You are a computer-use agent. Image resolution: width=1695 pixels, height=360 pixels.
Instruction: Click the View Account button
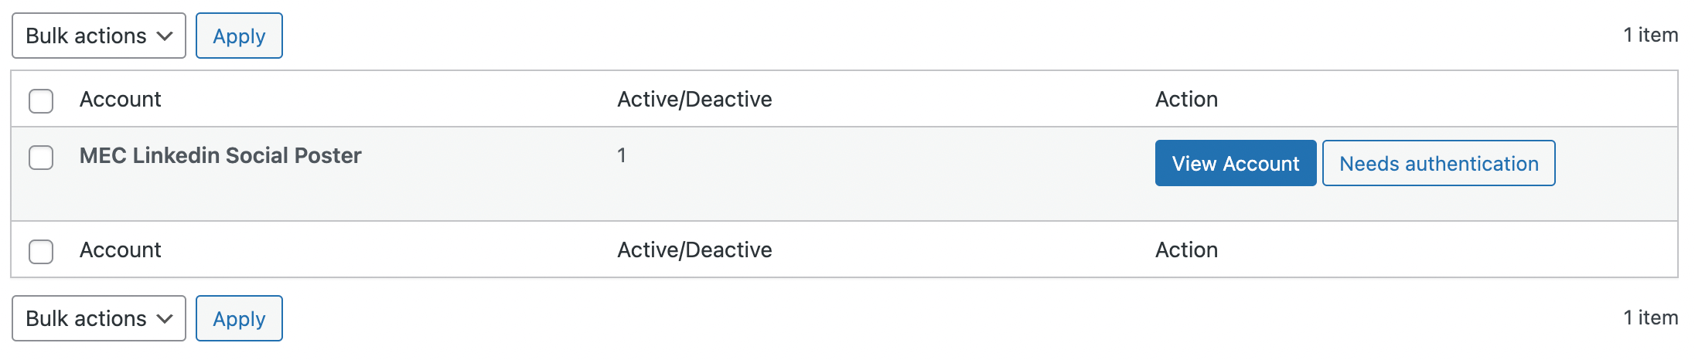(x=1235, y=163)
